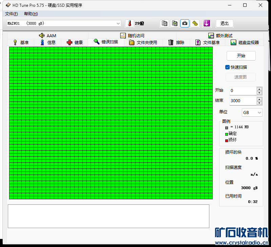Image resolution: width=271 pixels, height=247 pixels.
Task: Switch to the 随机访问 tab
Action: 132,36
